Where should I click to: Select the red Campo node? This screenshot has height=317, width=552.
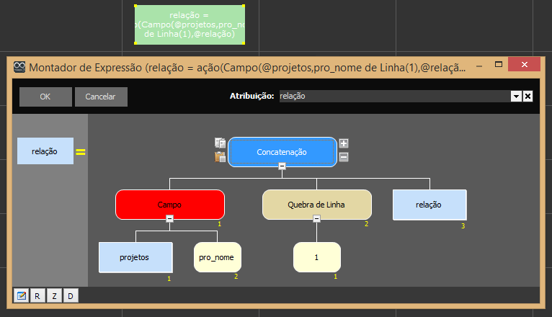tap(170, 204)
